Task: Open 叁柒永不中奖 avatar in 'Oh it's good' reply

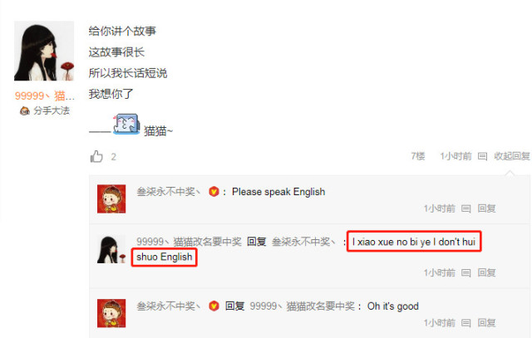Action: click(111, 313)
